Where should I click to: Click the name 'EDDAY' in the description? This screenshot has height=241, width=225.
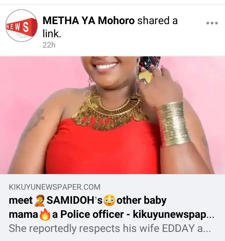pos(178,228)
